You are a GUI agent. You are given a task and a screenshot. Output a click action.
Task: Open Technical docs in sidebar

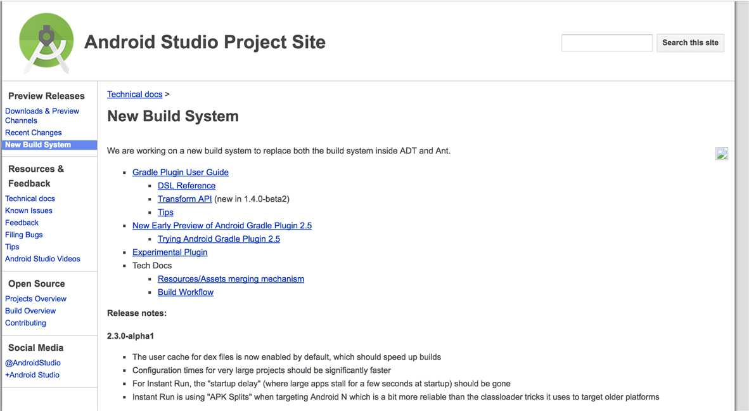pyautogui.click(x=30, y=199)
